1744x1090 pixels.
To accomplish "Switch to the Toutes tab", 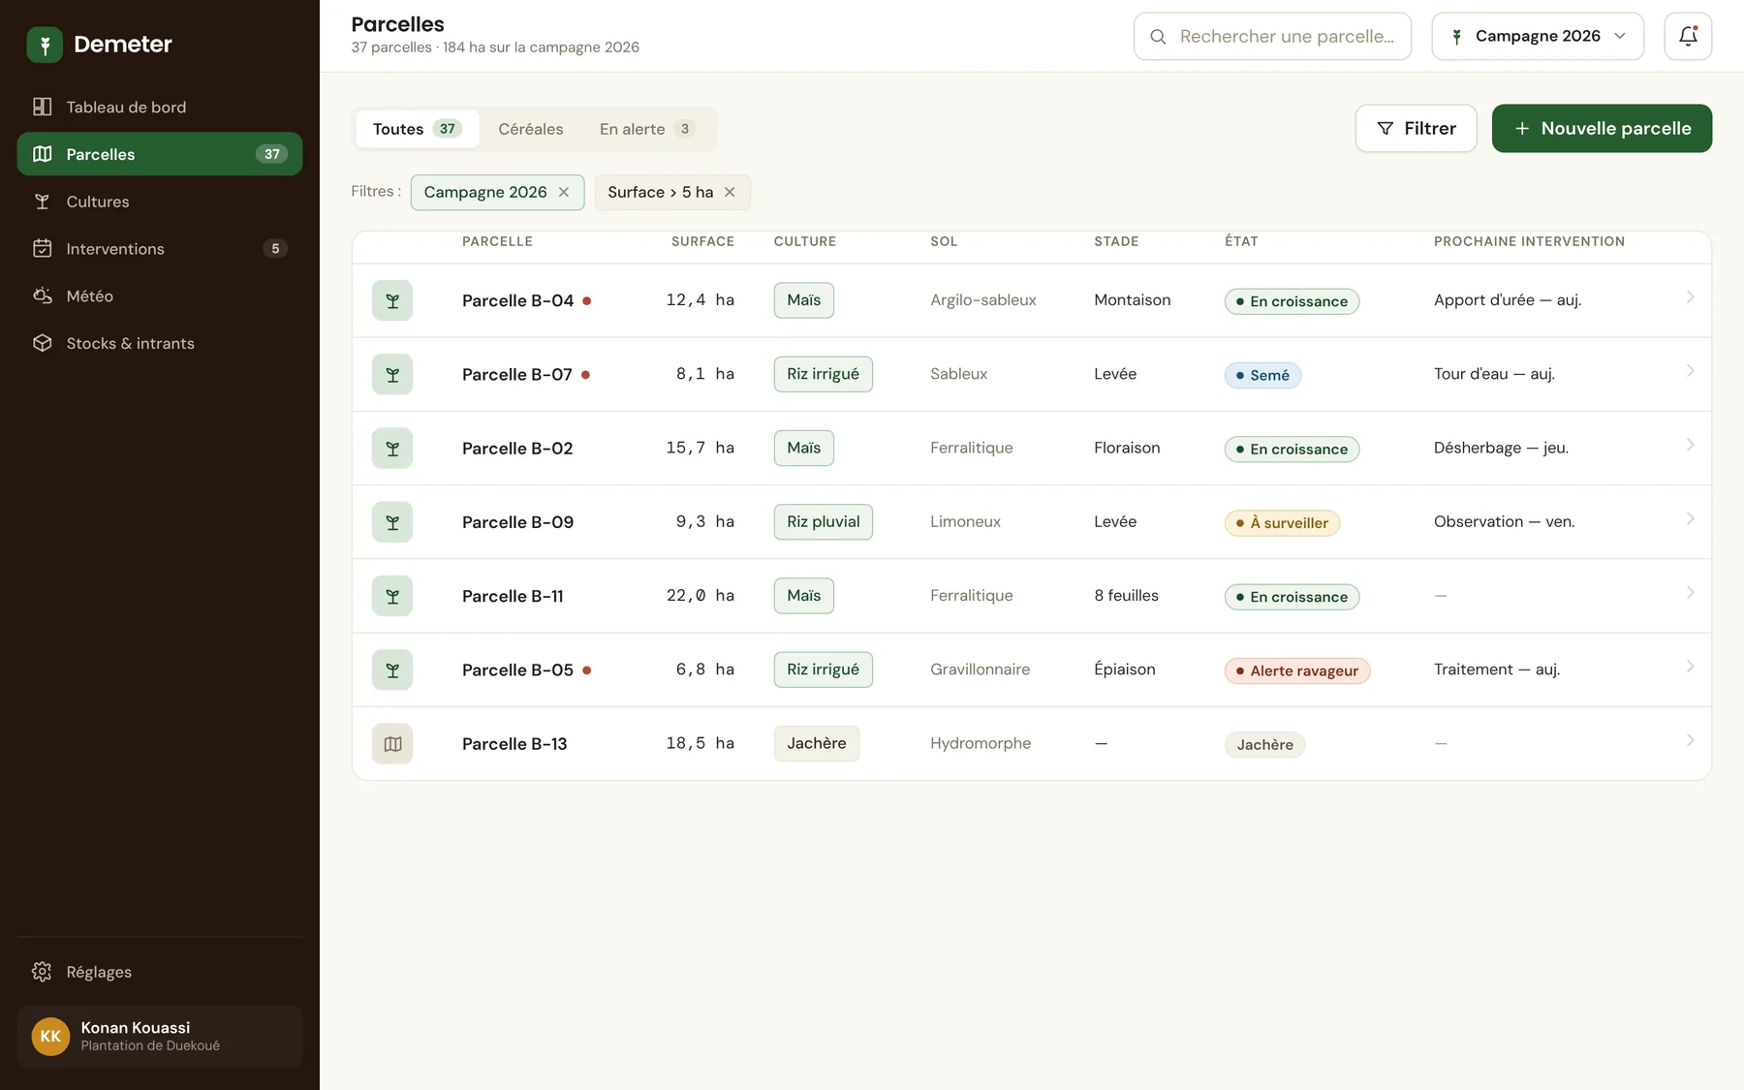I will pos(418,129).
